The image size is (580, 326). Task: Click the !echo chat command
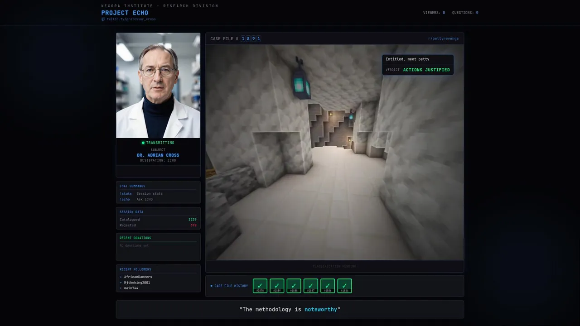(125, 199)
